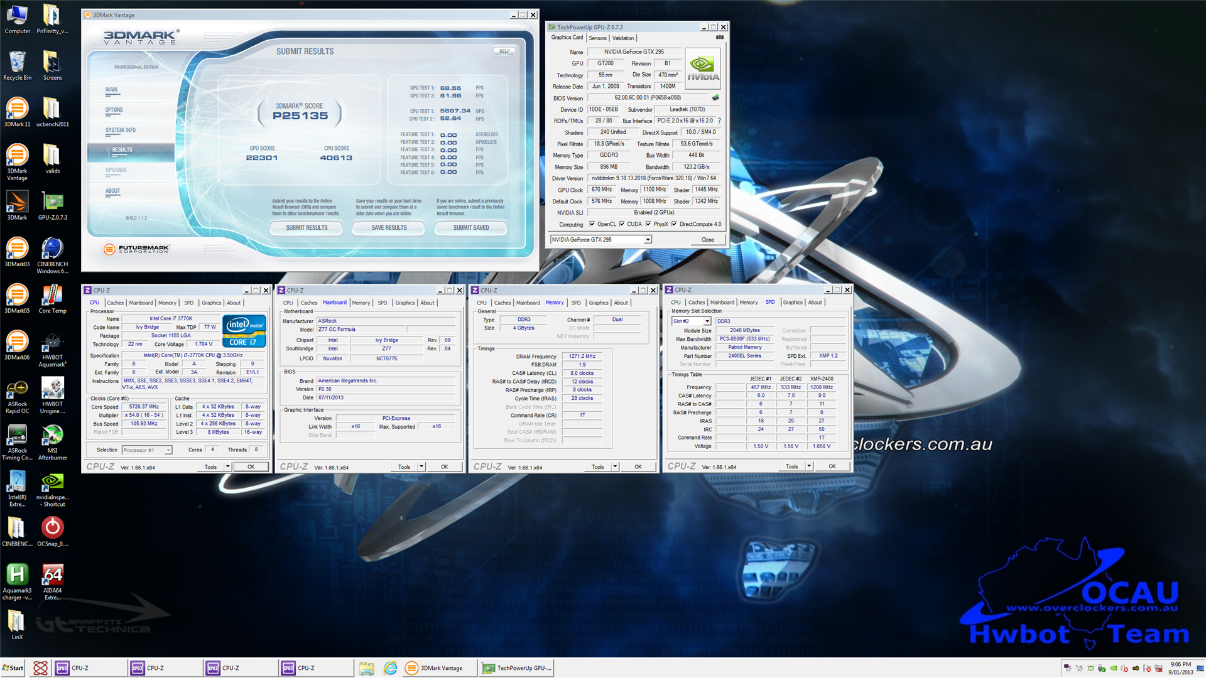Select the HWBOT Aquamark3 desktop icon
Viewport: 1206px width, 678px height.
[52, 349]
